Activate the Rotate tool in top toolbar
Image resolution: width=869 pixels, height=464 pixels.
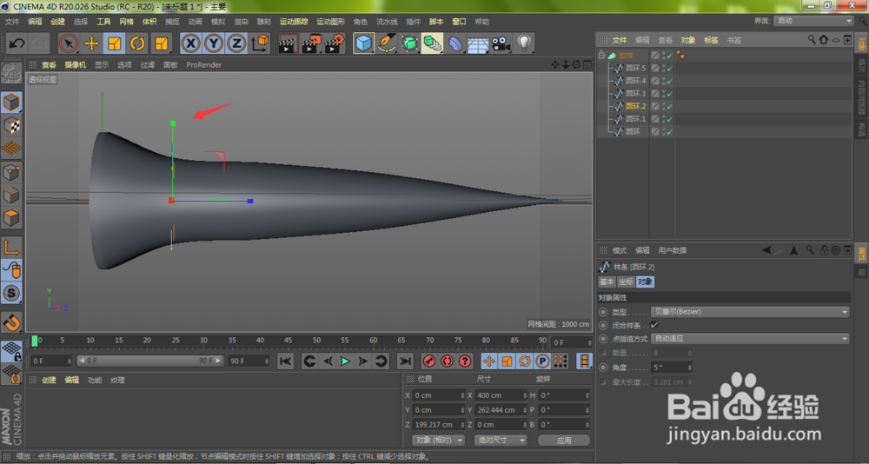[x=137, y=43]
